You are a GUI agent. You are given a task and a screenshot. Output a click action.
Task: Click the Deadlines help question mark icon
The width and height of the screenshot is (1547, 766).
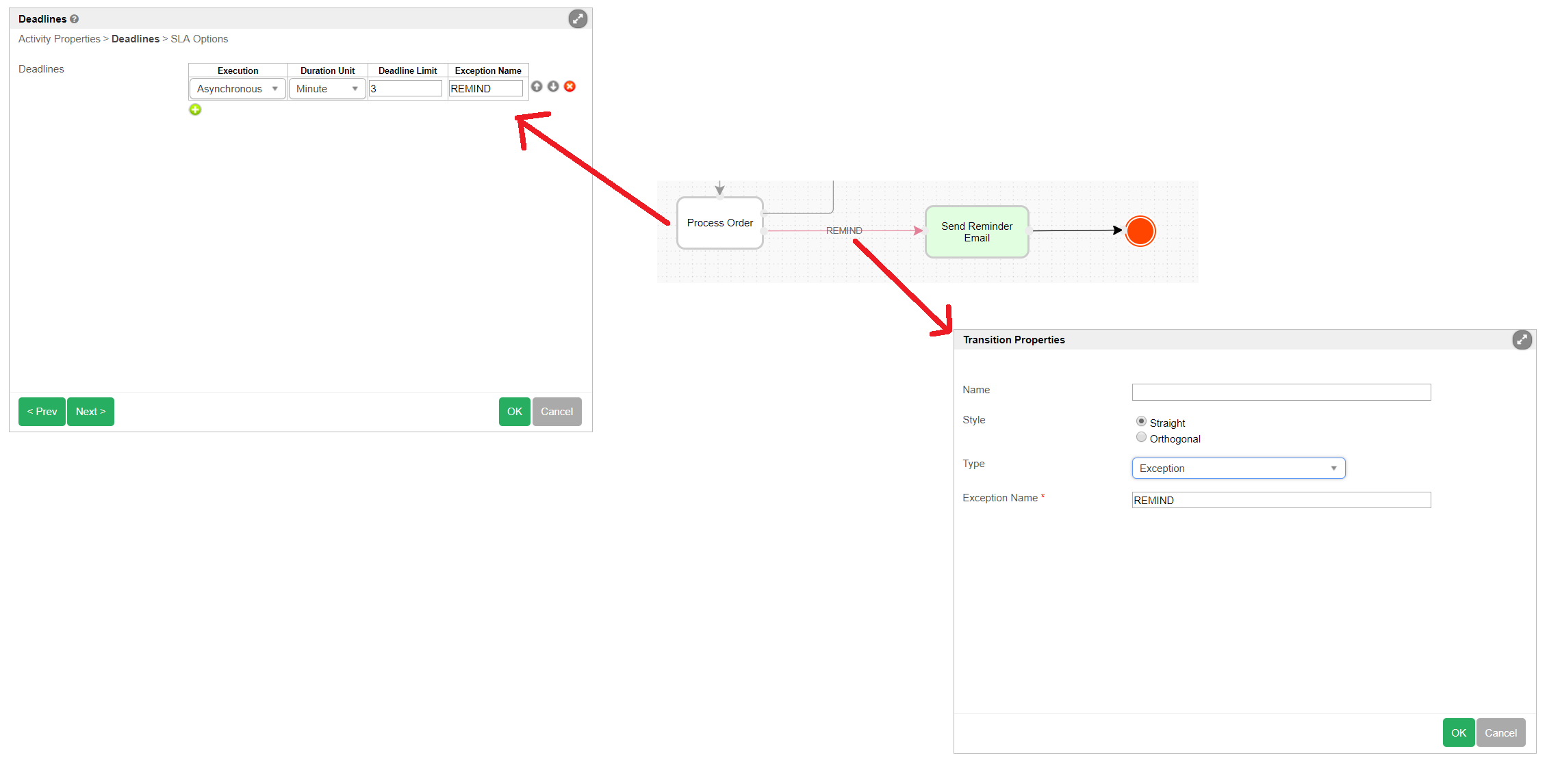pyautogui.click(x=75, y=19)
